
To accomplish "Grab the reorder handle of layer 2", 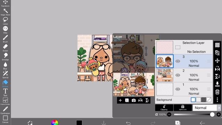I will click(209, 75).
